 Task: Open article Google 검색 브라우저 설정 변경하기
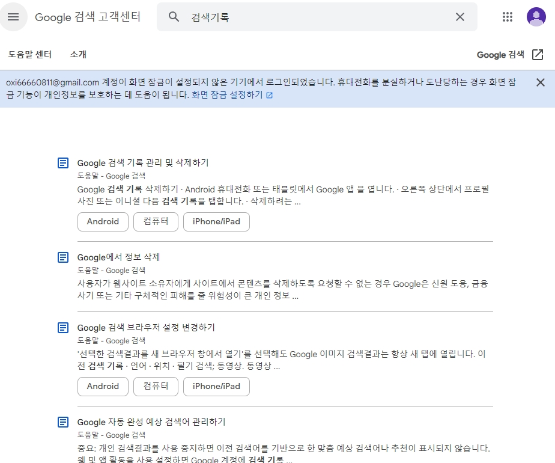(146, 328)
